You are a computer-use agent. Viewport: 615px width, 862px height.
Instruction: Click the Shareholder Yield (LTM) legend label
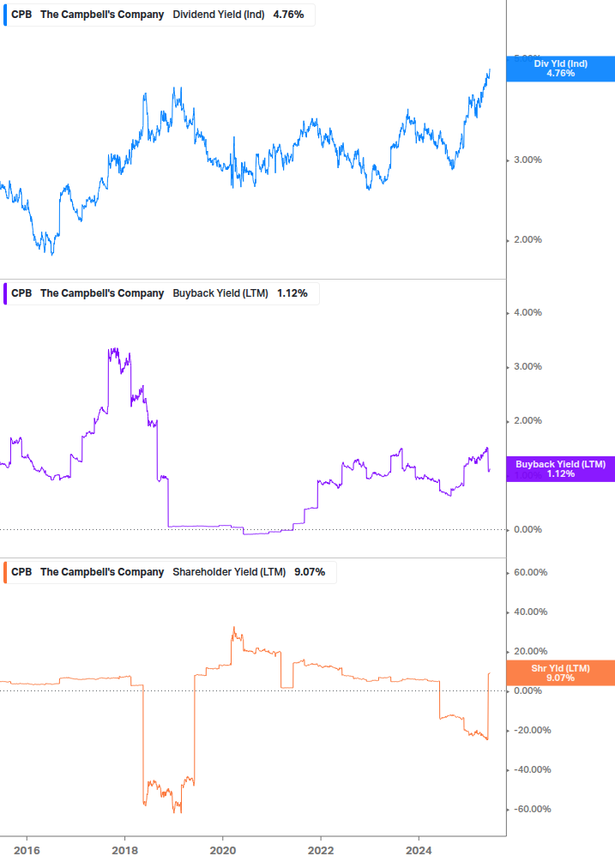229,572
